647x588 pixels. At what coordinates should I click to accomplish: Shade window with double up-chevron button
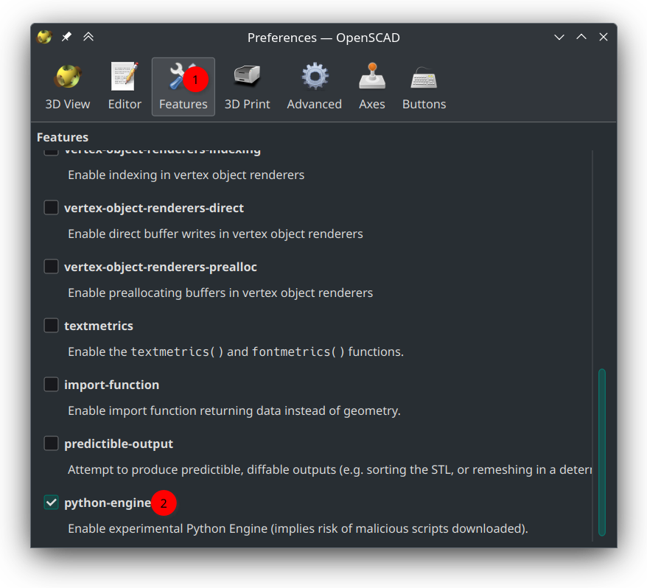[88, 38]
